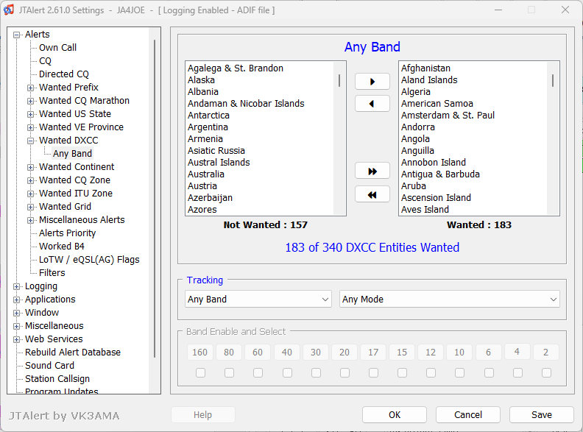The height and width of the screenshot is (432, 583).
Task: Expand the Wanted VE Province node
Action: [30, 127]
